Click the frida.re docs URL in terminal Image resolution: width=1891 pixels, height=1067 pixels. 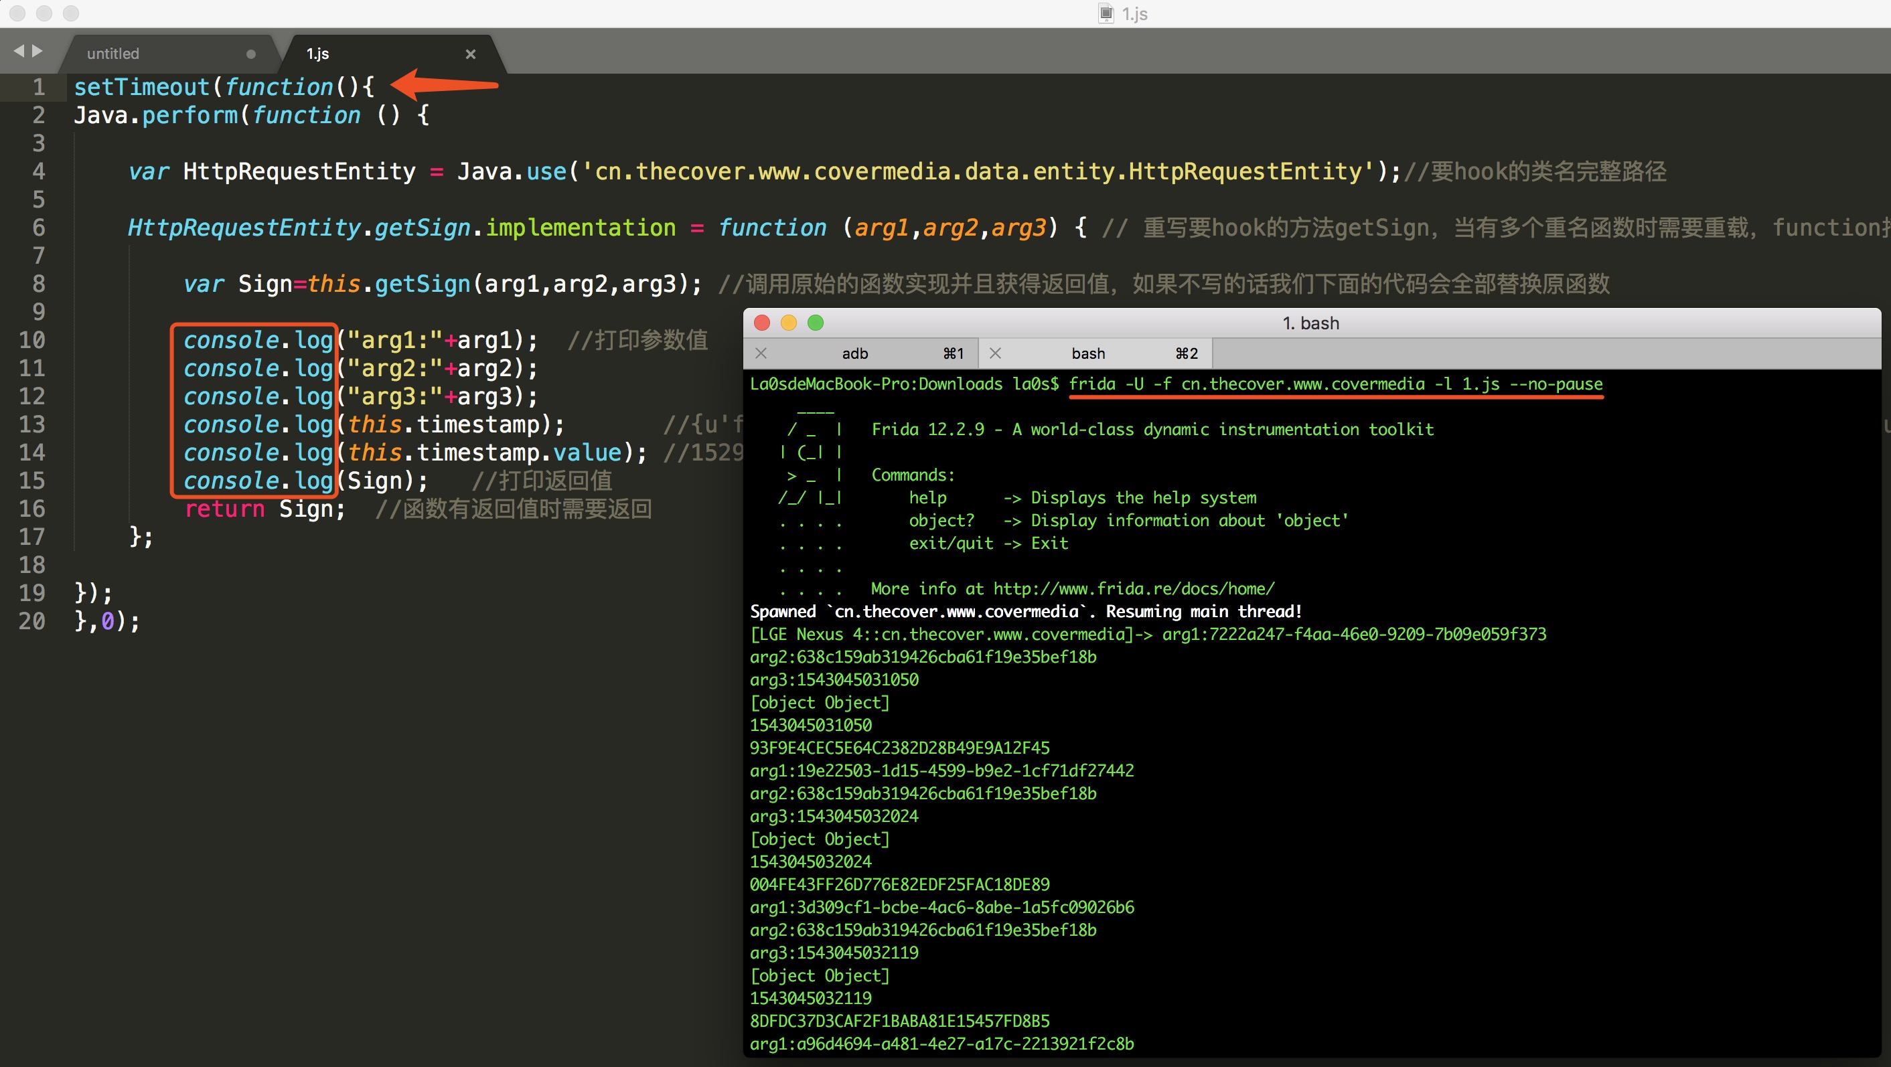click(x=1134, y=588)
